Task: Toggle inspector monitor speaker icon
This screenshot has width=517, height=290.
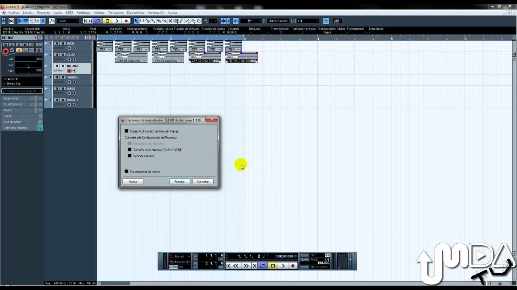Action: pos(12,50)
